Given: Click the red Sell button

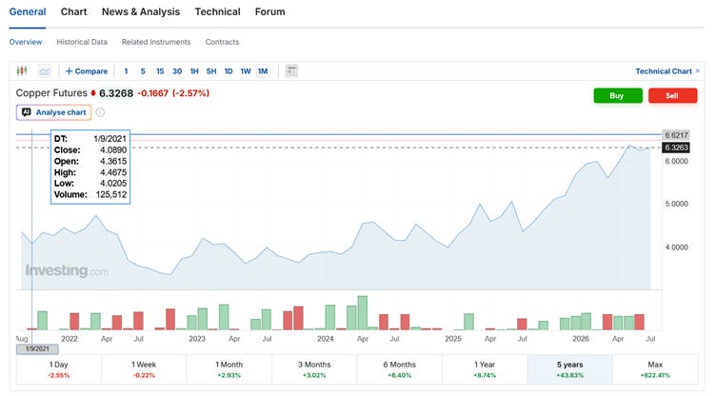Looking at the screenshot, I should point(672,95).
